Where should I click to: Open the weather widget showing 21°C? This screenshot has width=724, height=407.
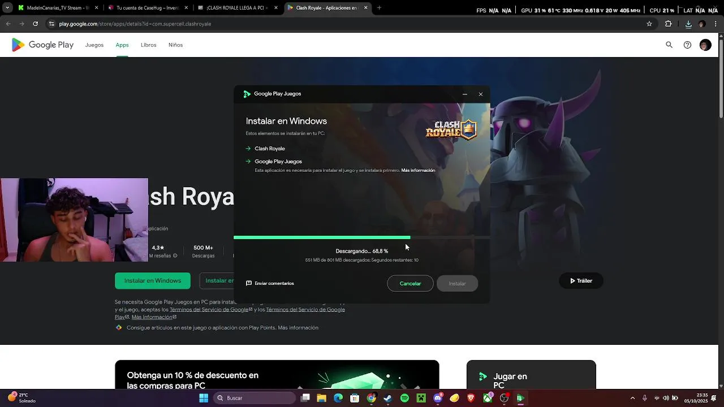(21, 398)
